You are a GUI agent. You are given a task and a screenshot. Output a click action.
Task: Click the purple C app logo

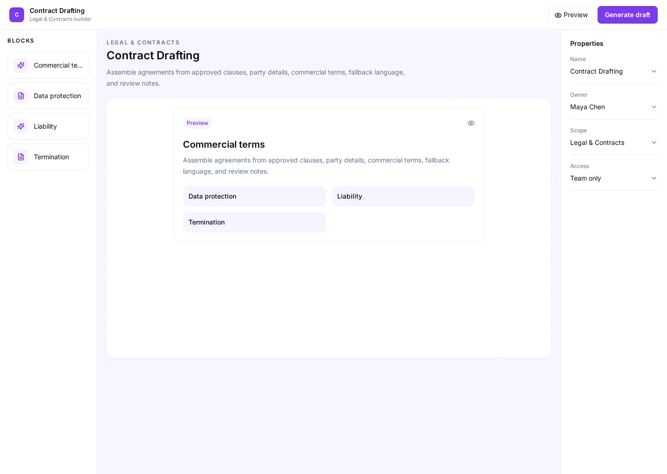[x=17, y=15]
